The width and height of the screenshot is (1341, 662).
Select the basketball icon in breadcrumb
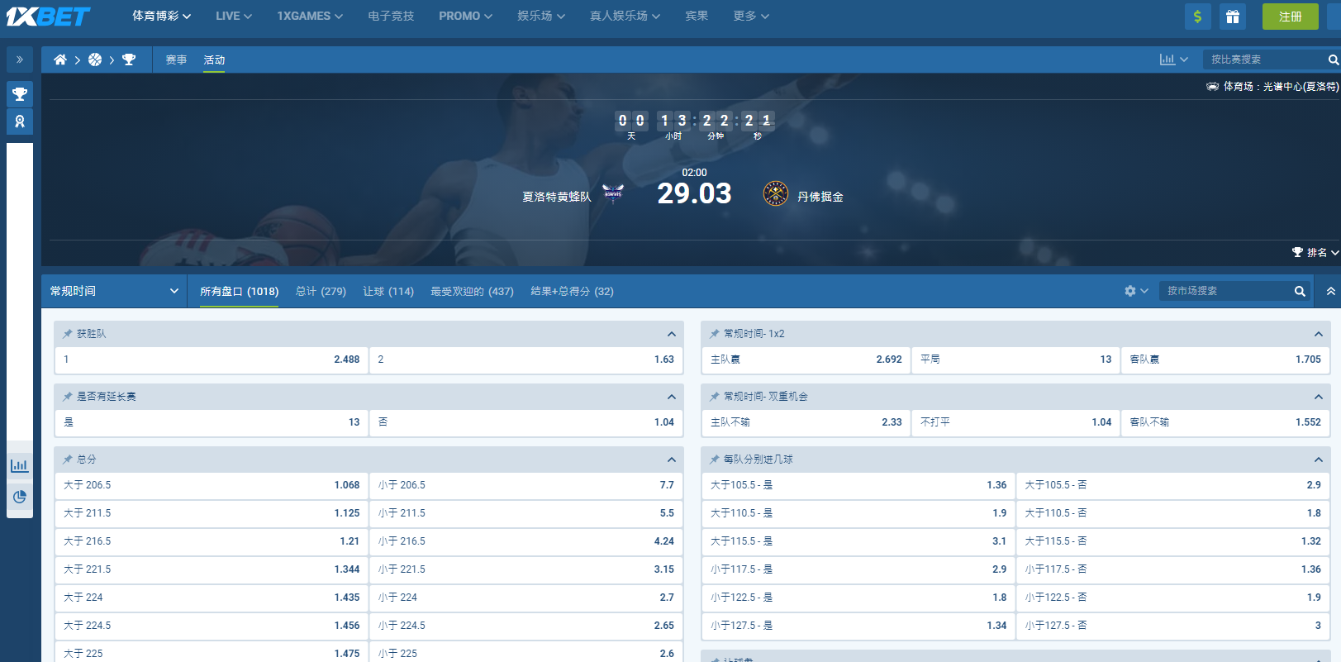tap(95, 60)
